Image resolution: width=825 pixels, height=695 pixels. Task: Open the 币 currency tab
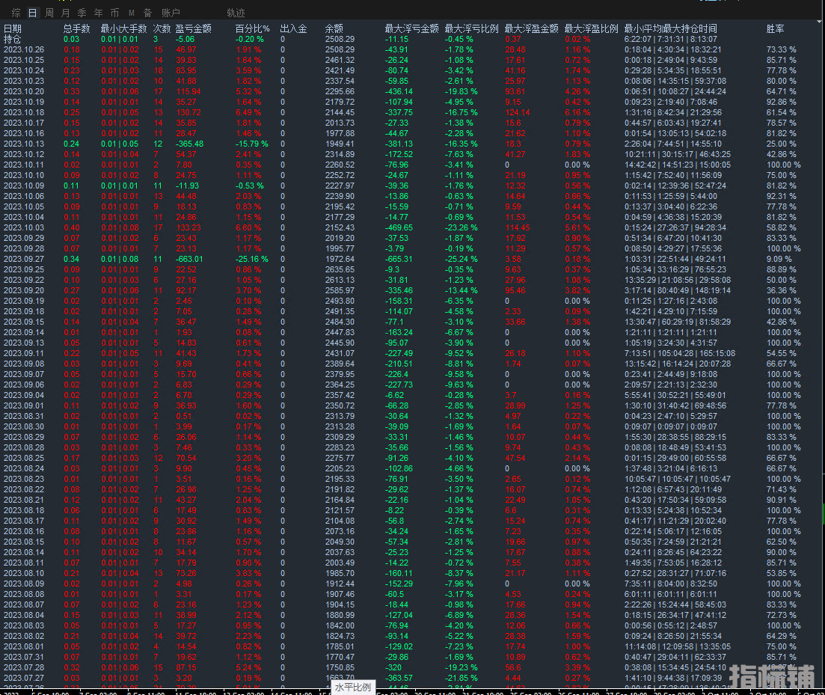(114, 13)
